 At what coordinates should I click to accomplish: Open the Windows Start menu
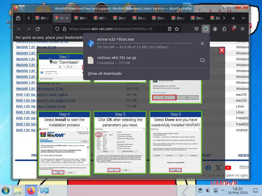point(6,190)
